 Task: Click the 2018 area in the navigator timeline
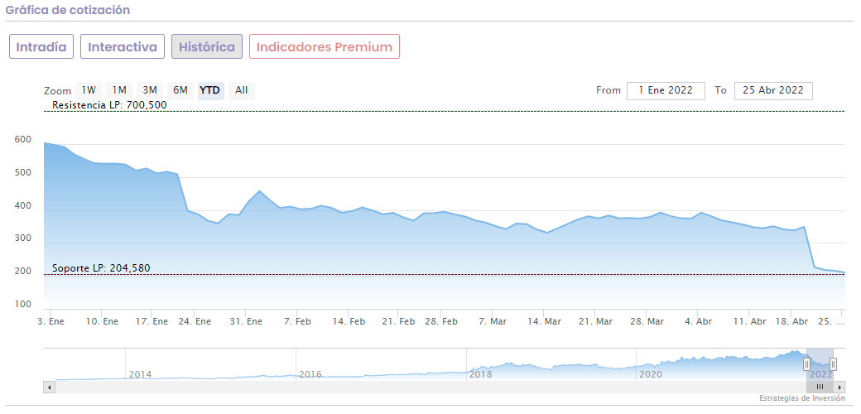[x=481, y=374]
